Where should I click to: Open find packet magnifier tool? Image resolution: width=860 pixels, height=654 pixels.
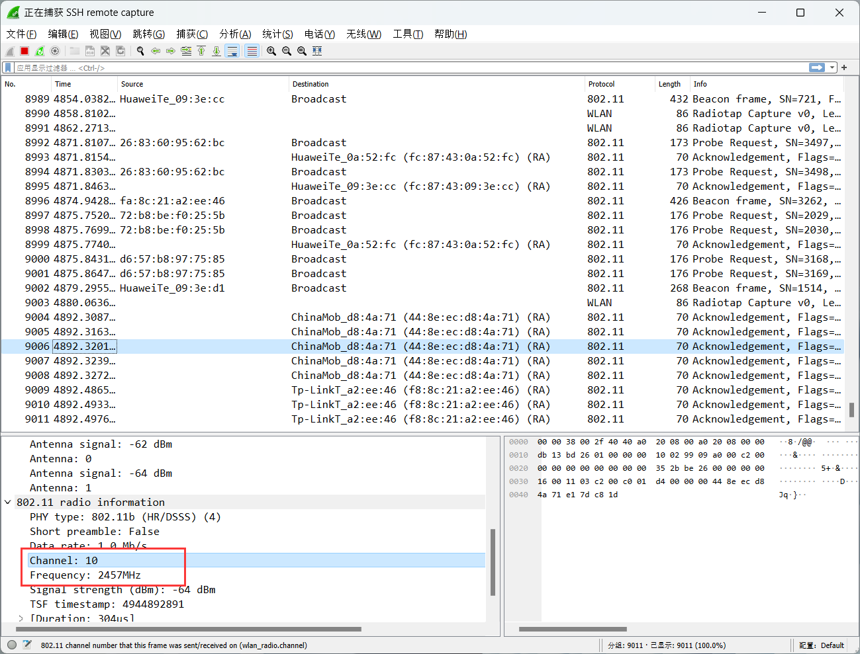[140, 51]
